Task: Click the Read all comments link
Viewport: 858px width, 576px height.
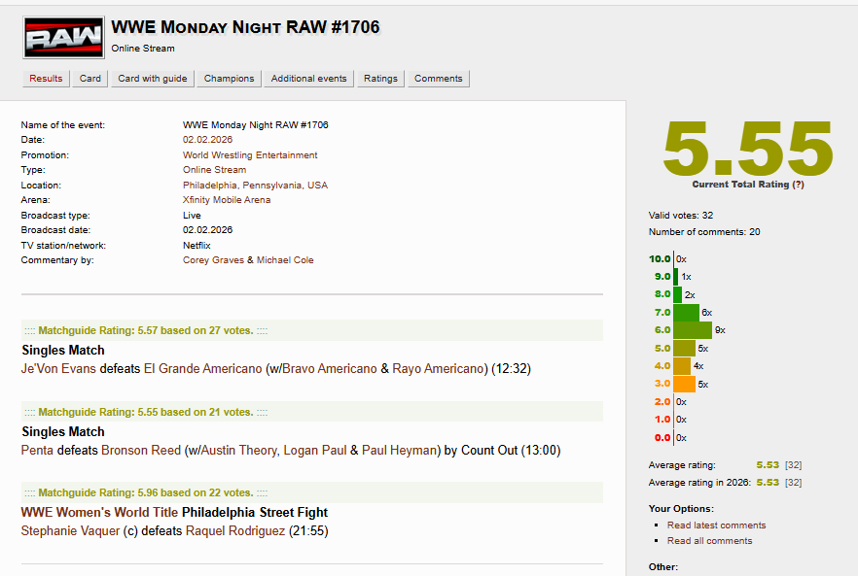Action: click(x=709, y=540)
